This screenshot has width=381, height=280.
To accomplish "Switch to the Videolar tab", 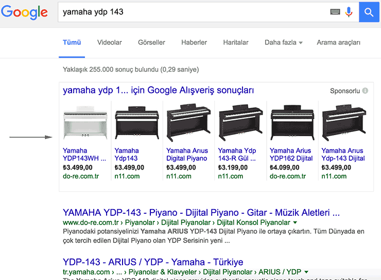I will pos(109,43).
